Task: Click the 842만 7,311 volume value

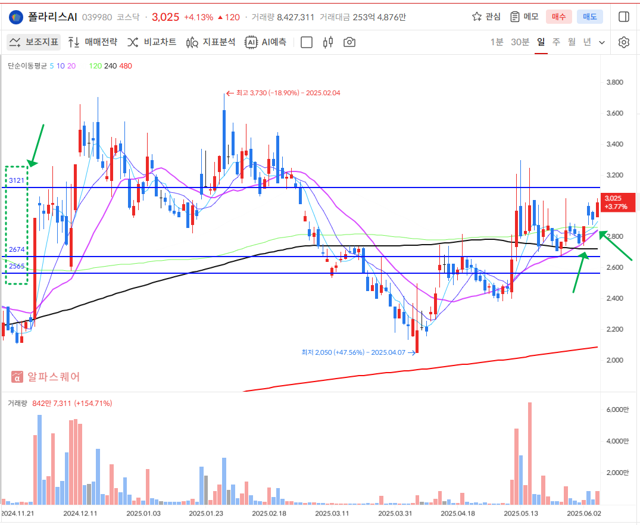Action: click(72, 404)
